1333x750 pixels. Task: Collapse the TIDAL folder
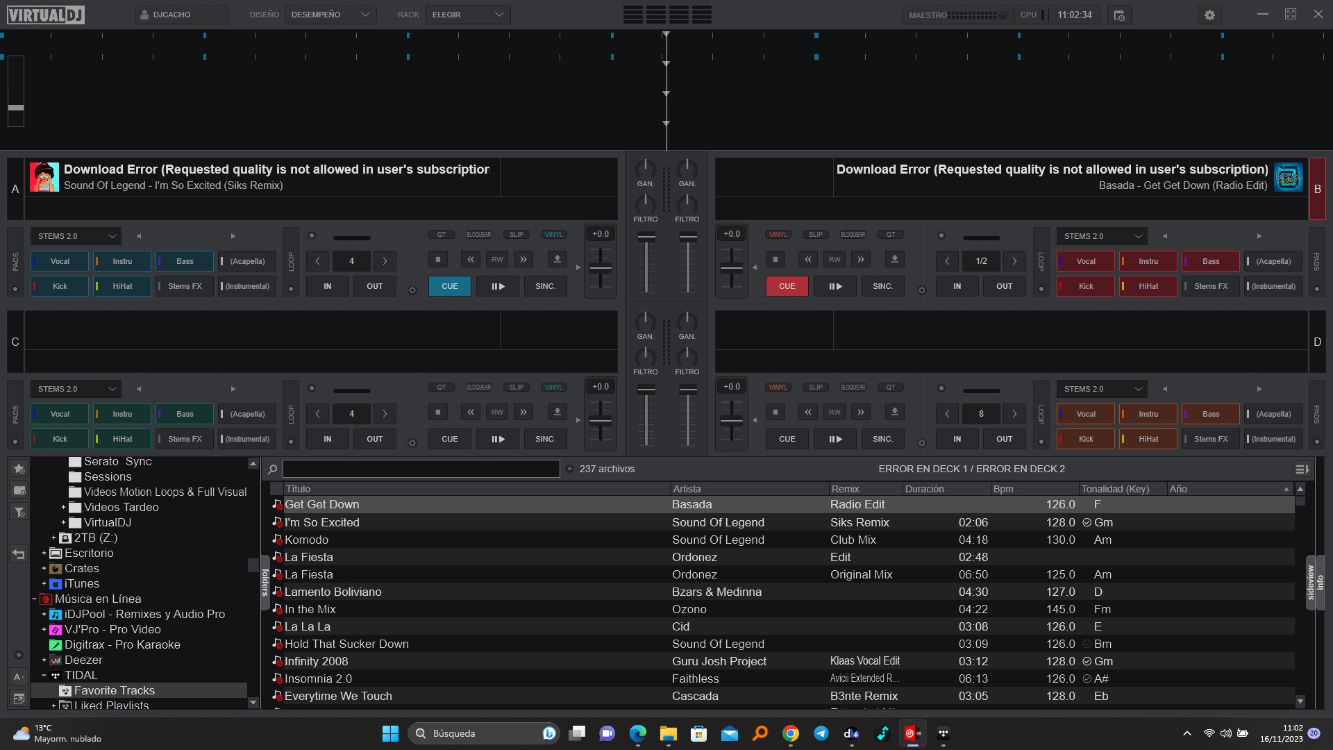point(44,676)
